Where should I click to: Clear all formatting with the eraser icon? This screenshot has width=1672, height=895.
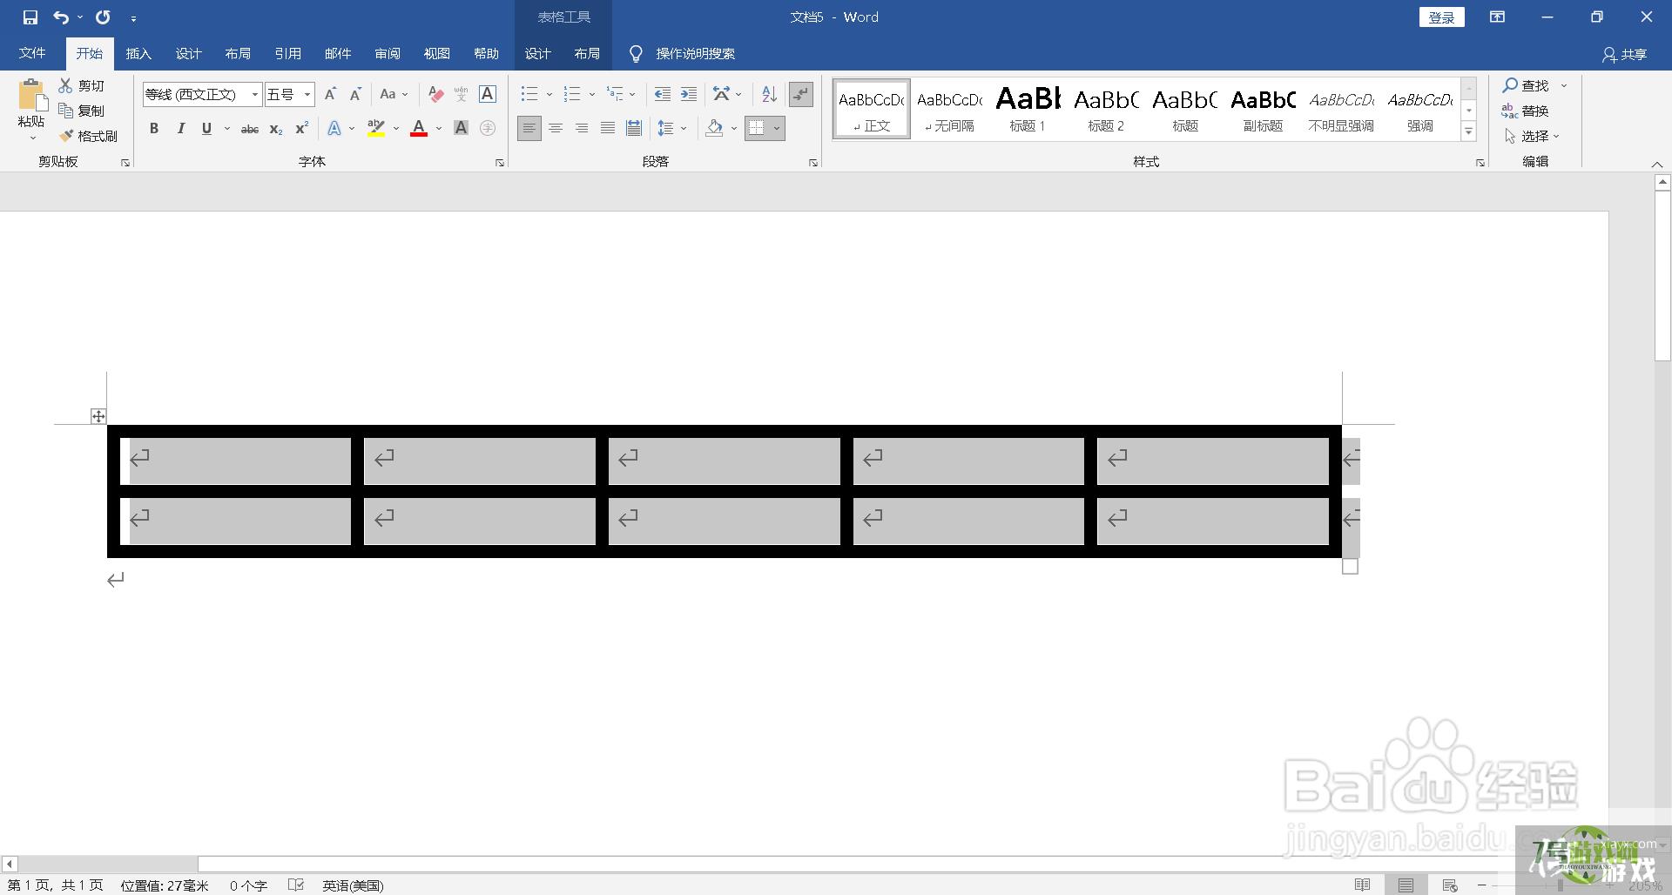click(436, 94)
